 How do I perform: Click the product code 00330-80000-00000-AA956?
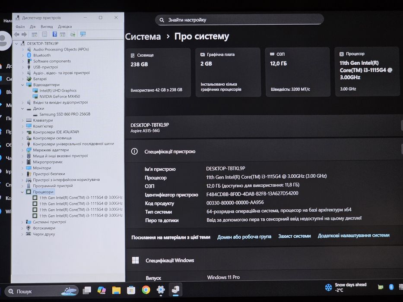click(235, 203)
